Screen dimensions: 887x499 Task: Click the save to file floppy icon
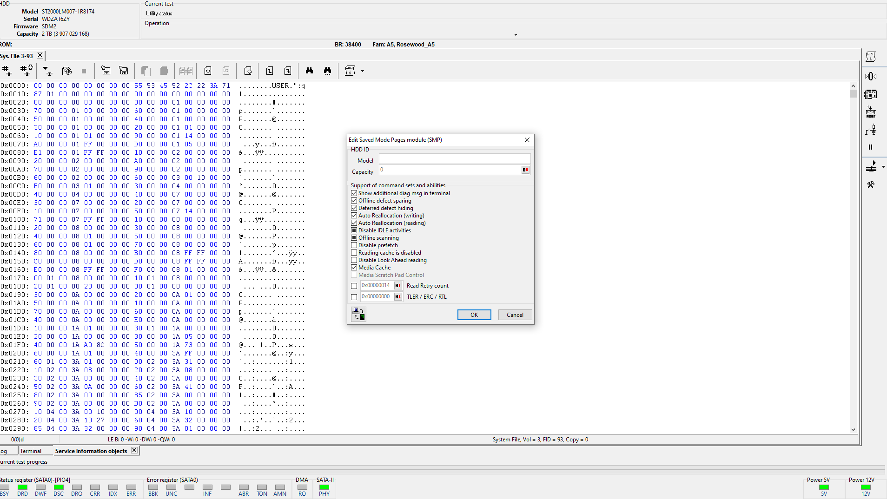point(124,71)
